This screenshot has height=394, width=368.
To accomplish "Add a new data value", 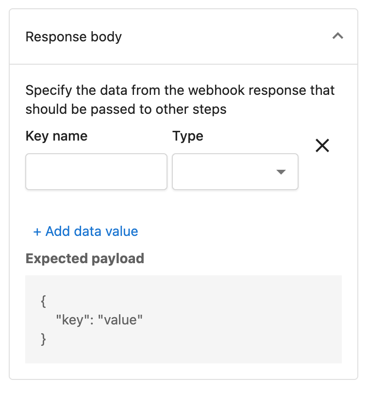I will (x=85, y=231).
